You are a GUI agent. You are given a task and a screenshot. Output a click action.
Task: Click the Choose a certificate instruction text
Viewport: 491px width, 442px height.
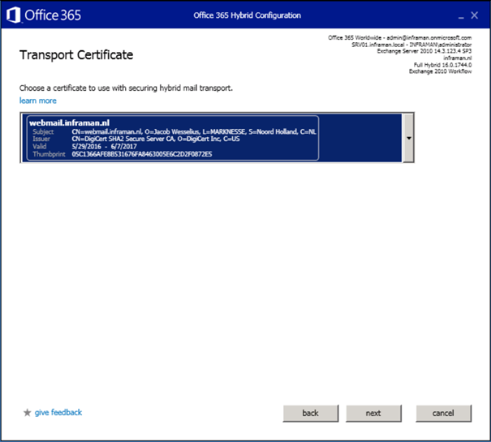[x=126, y=88]
